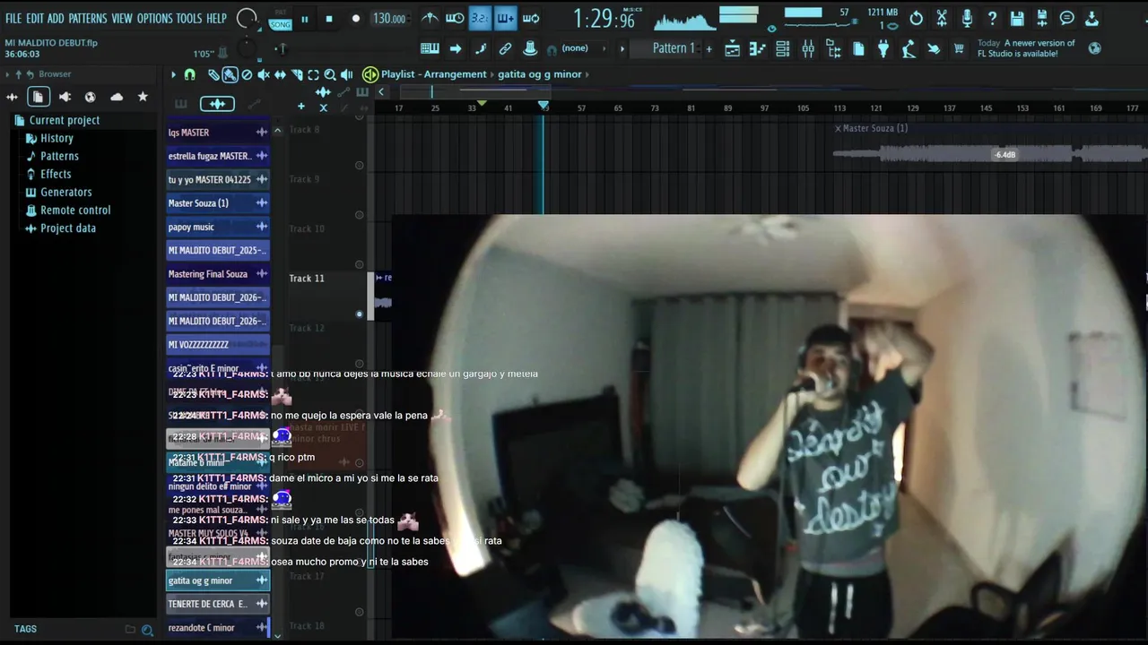Open the HELP menu
Viewport: 1148px width, 645px height.
tap(216, 18)
